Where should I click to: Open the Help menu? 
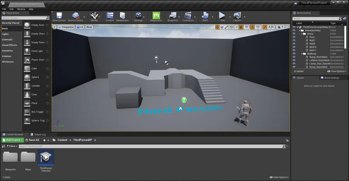31,9
